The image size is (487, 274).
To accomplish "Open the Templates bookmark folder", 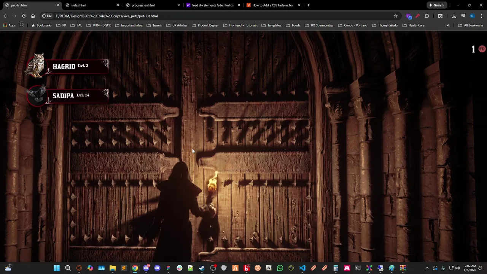I will pos(271,25).
